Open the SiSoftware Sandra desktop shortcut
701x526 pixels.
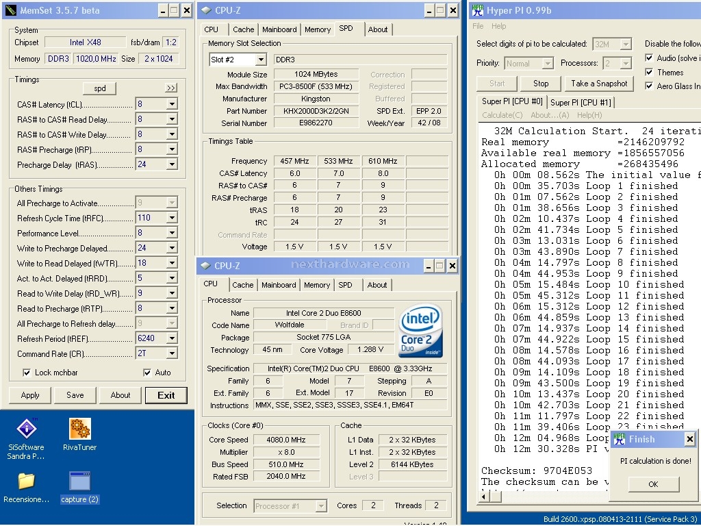point(27,439)
